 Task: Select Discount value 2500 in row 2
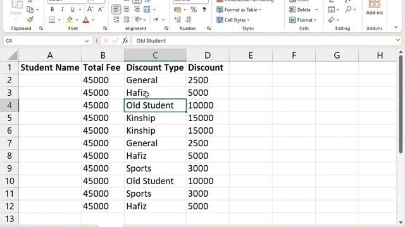tap(208, 80)
